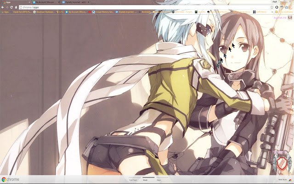Open the Bookmarks starred entry in bookmarks bar
The width and height of the screenshot is (294, 184).
click(x=145, y=12)
